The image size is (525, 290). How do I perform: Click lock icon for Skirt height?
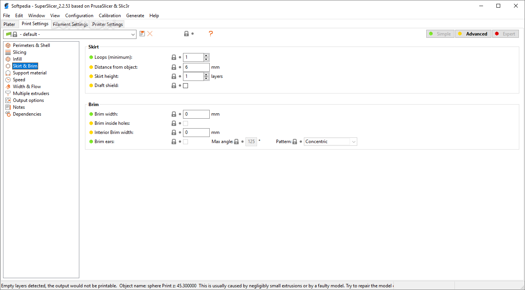(x=174, y=76)
